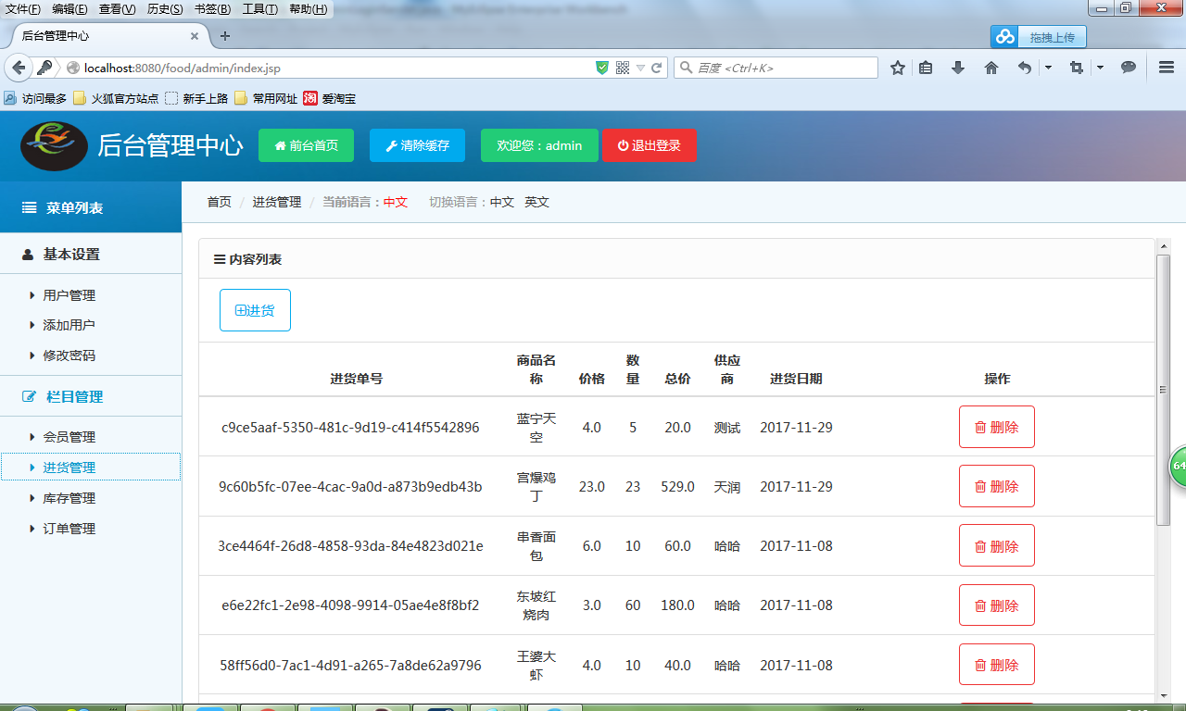Image resolution: width=1186 pixels, height=711 pixels.
Task: Click 爱淘宝 bookmark
Action: tap(330, 98)
